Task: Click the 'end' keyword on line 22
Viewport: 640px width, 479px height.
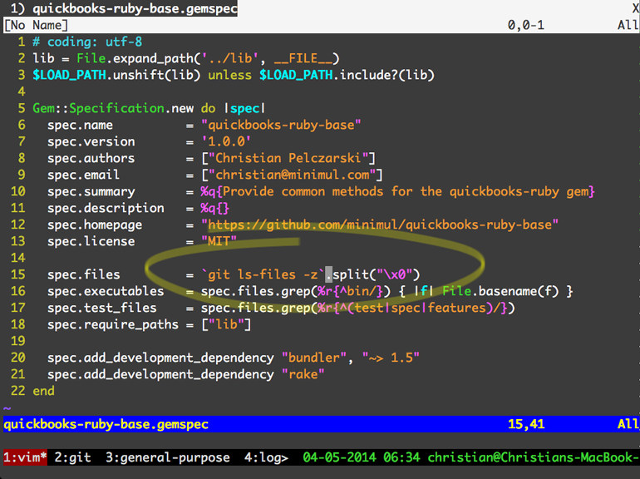Action: point(44,391)
